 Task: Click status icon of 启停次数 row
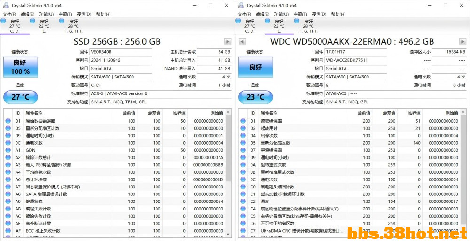pyautogui.click(x=243, y=136)
